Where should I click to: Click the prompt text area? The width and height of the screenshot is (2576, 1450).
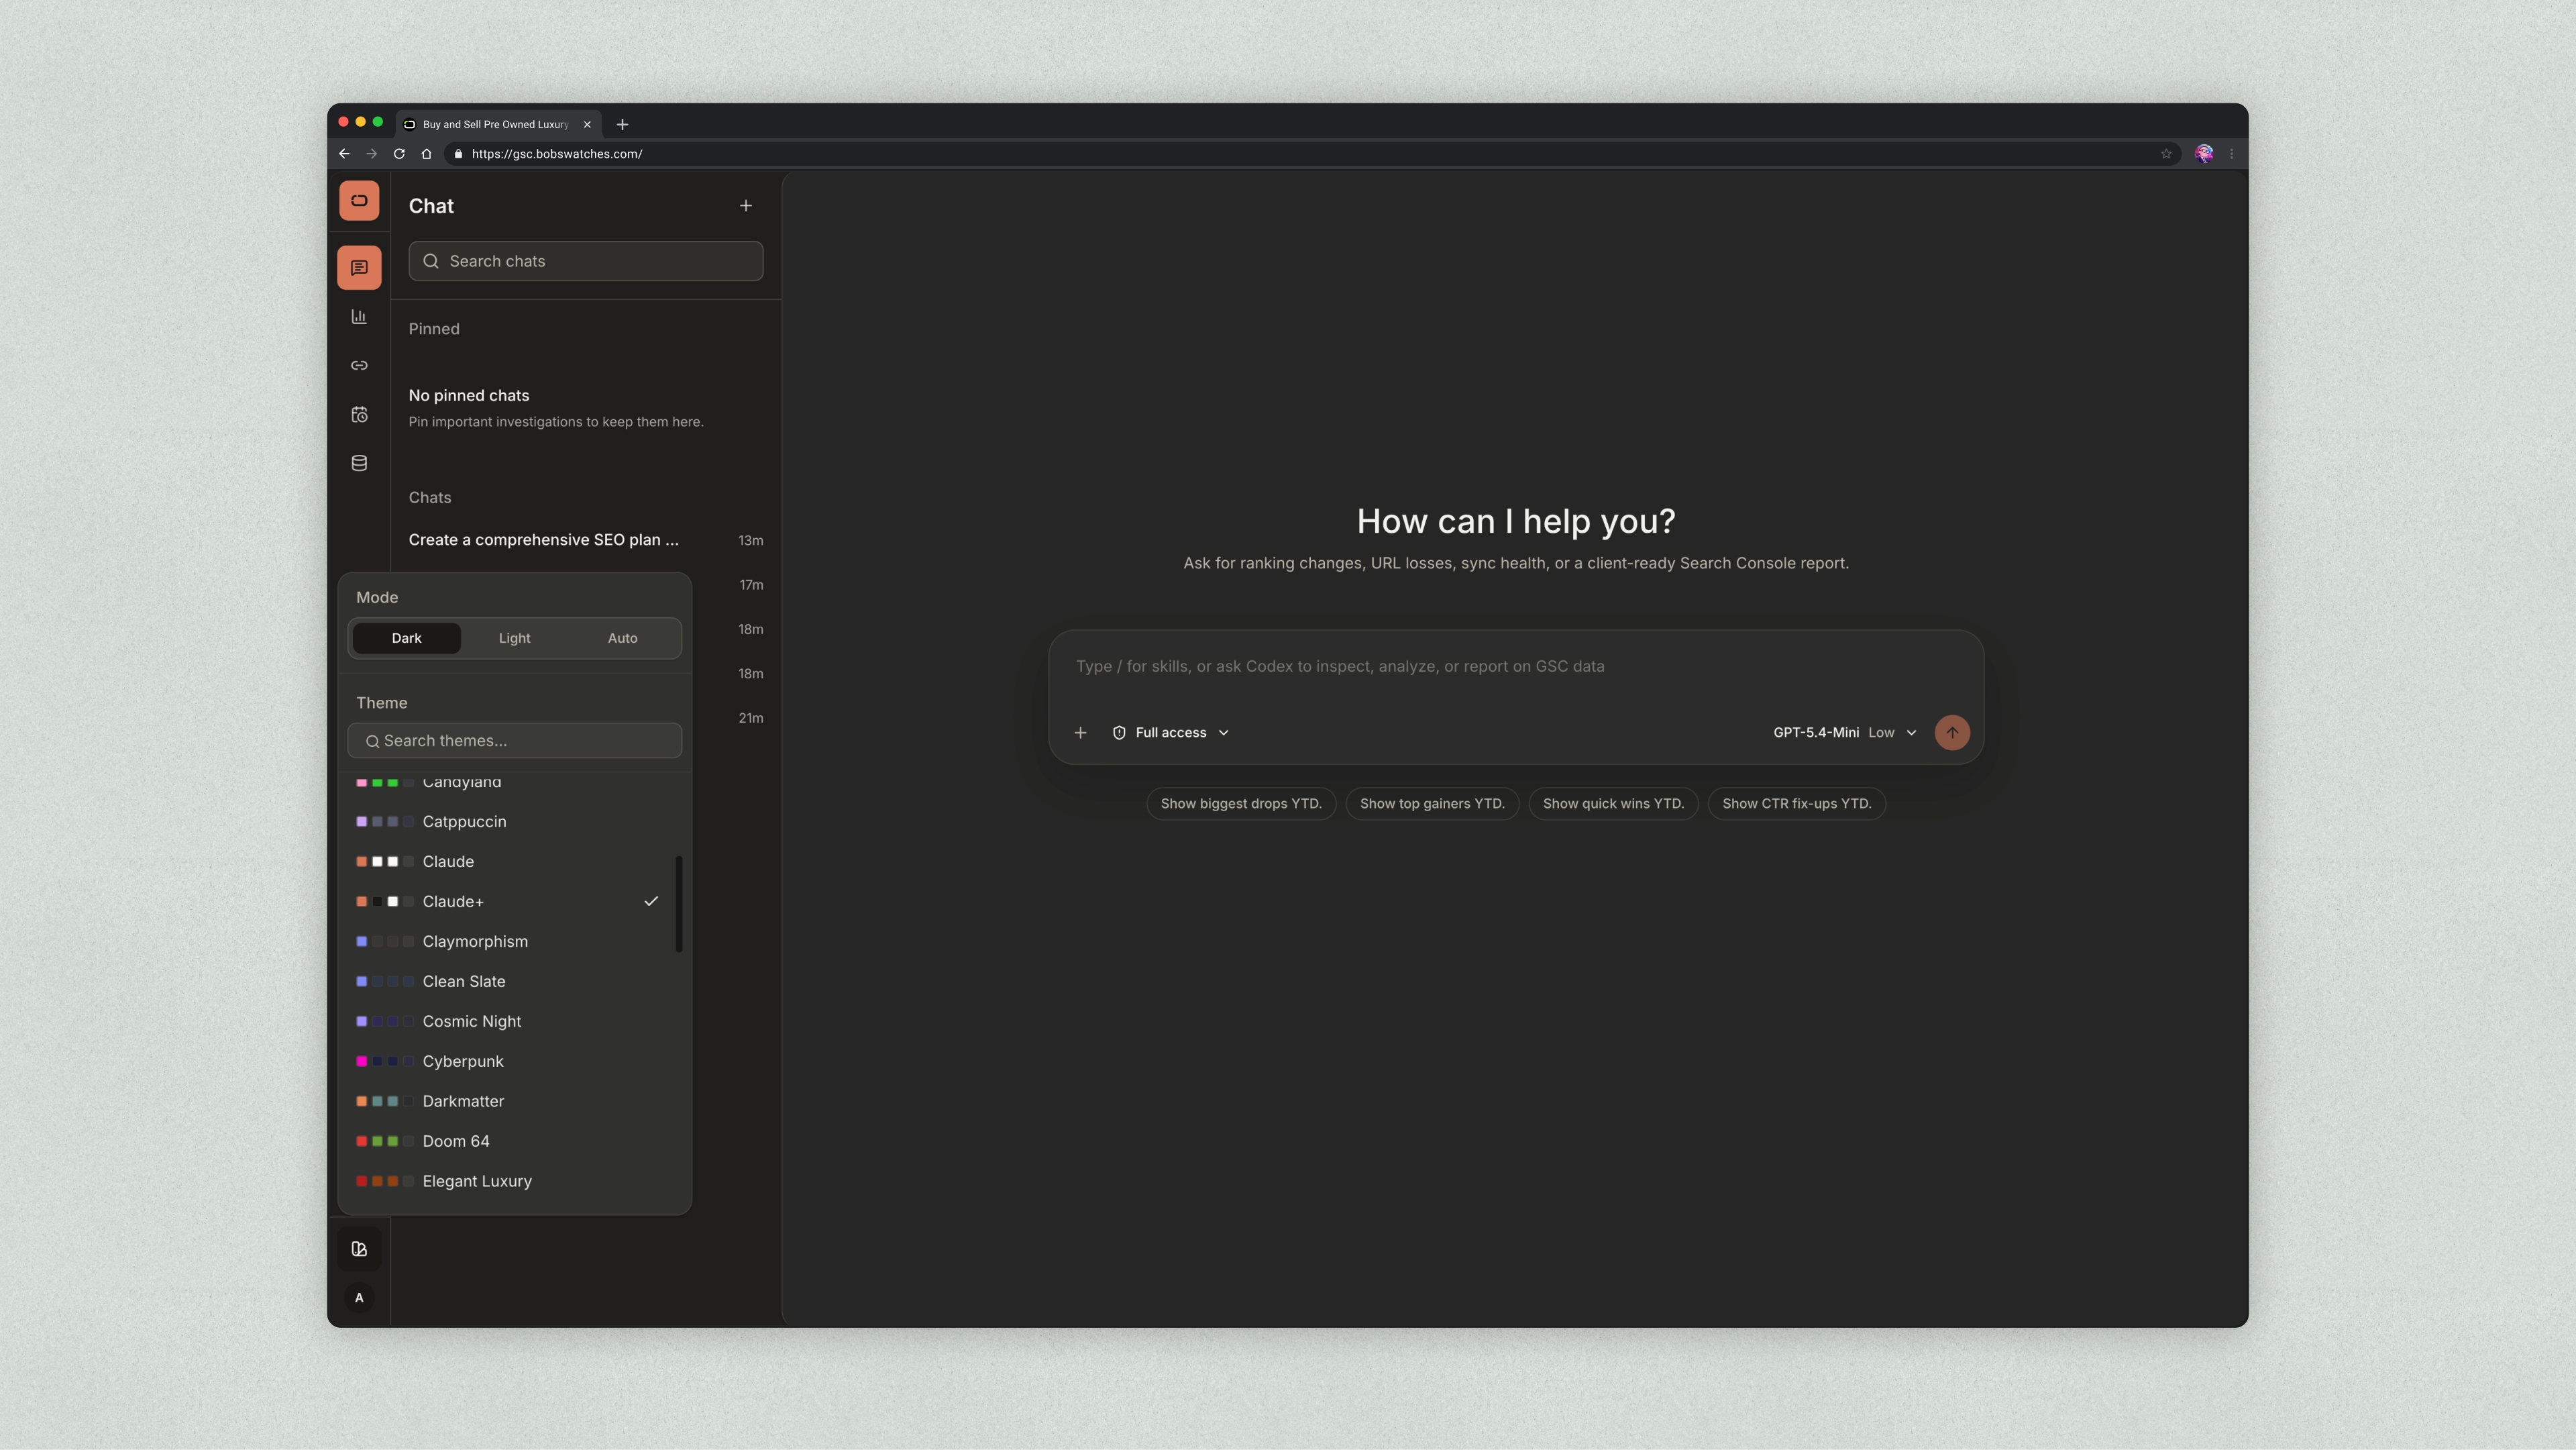1516,667
